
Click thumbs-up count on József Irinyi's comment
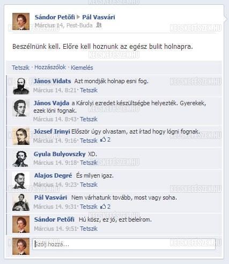pyautogui.click(x=105, y=140)
